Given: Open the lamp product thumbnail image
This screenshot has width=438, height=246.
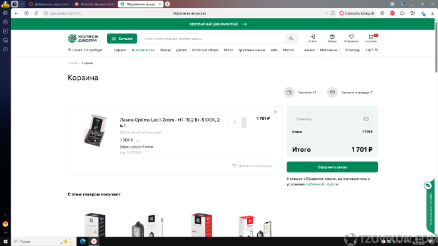Looking at the screenshot, I should (95, 130).
